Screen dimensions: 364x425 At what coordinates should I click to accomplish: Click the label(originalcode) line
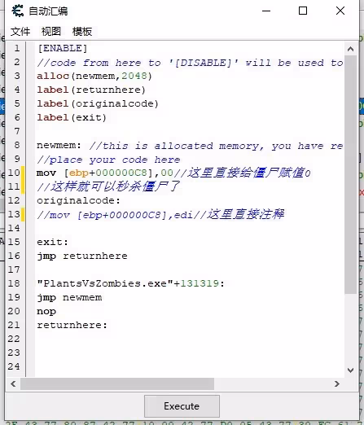point(98,104)
